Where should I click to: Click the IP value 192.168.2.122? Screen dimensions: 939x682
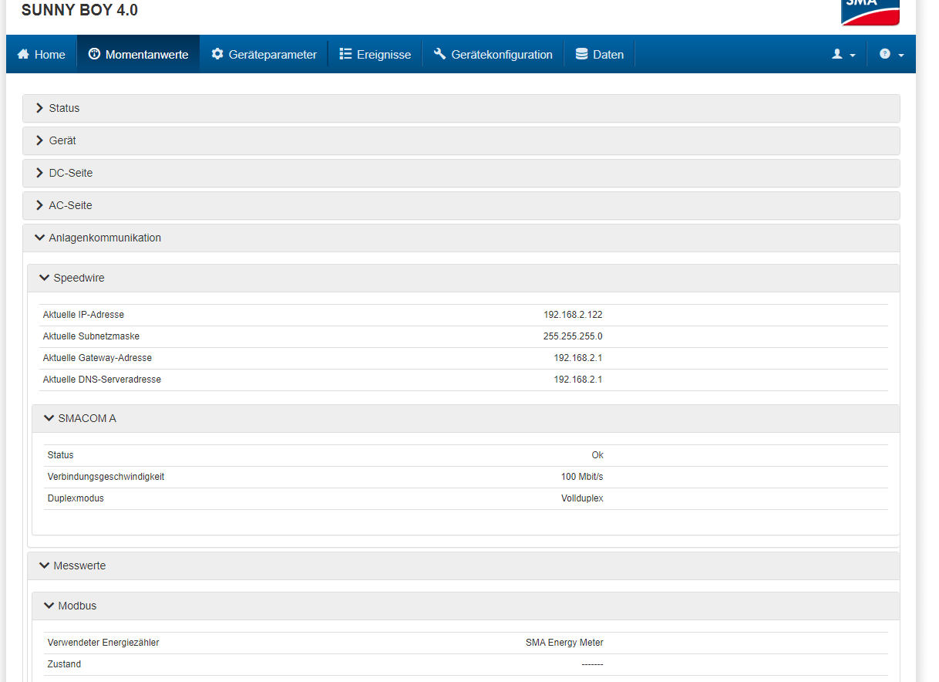point(573,315)
